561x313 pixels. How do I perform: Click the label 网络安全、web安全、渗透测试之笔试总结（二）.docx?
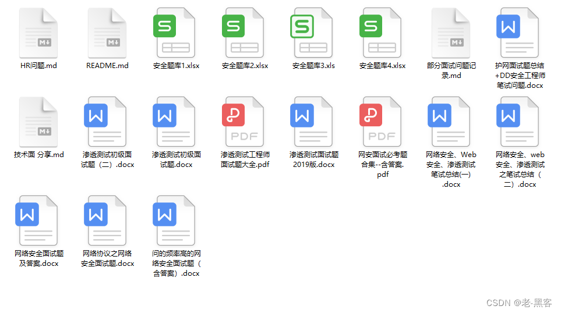tap(520, 170)
